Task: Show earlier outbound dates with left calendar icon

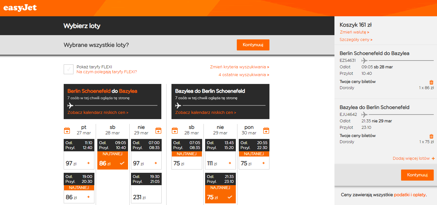Action: click(67, 131)
